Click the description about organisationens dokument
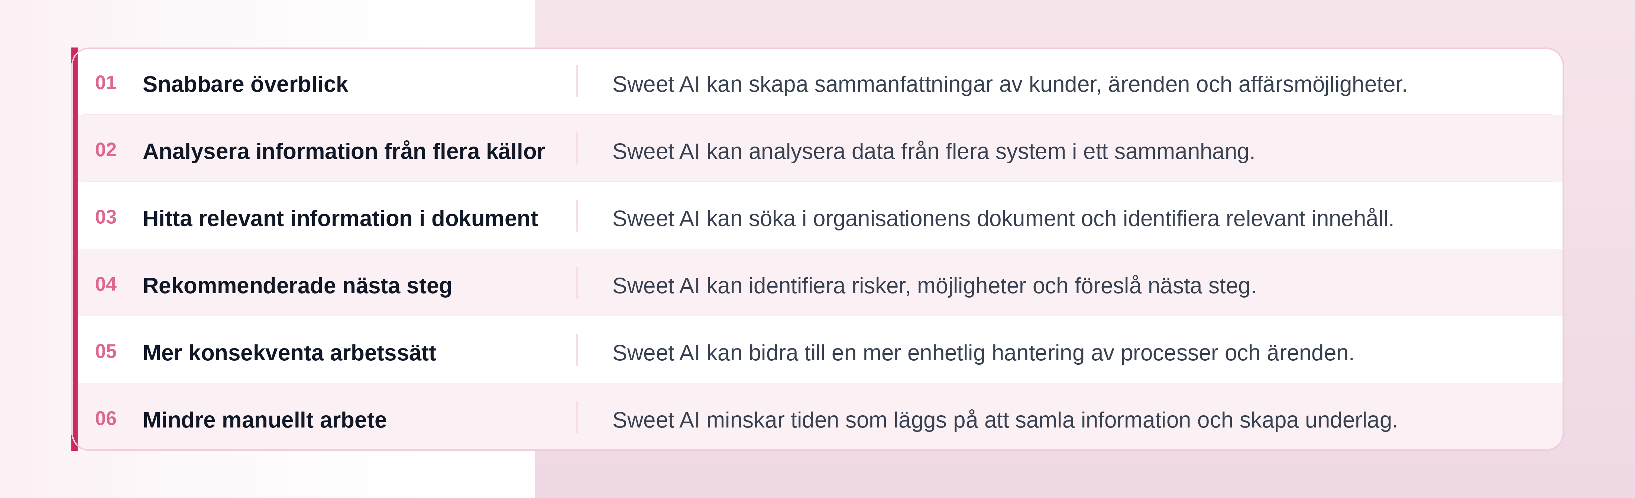Screen dimensions: 1635x498 [1003, 219]
